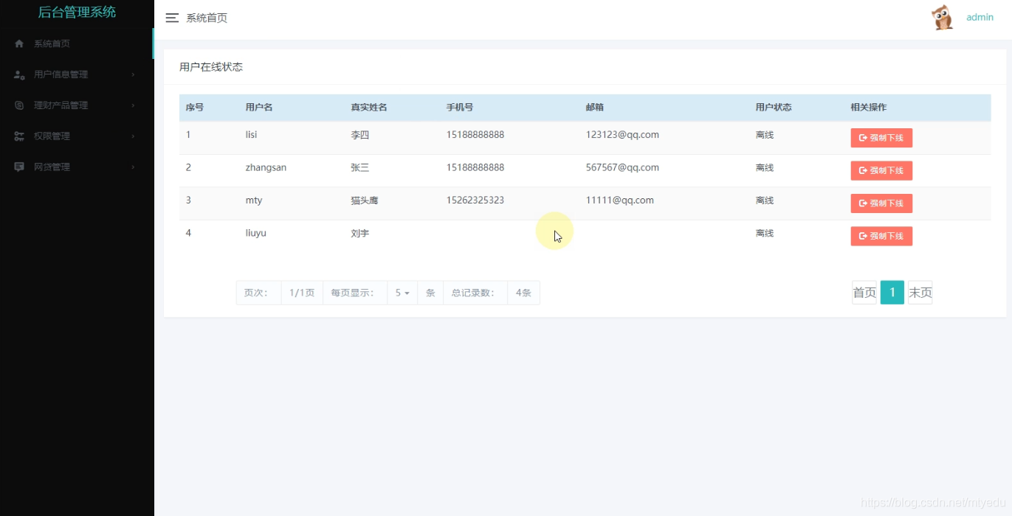1012x516 pixels.
Task: Click the admin link in top right corner
Action: 980,16
